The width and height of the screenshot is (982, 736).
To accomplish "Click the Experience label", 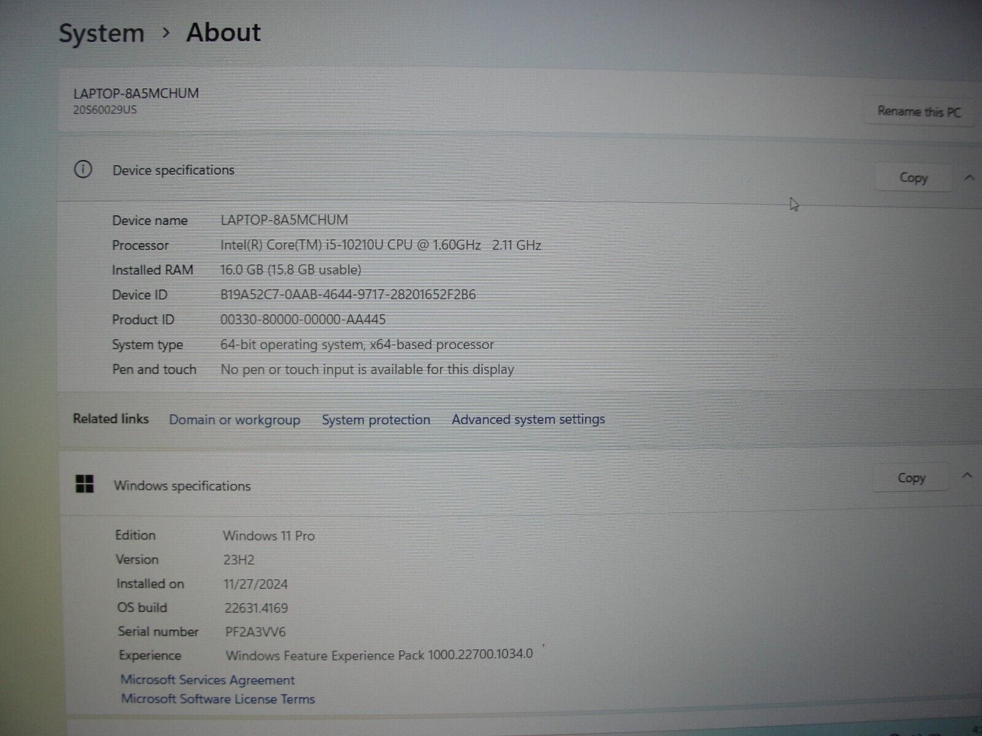I will click(150, 656).
